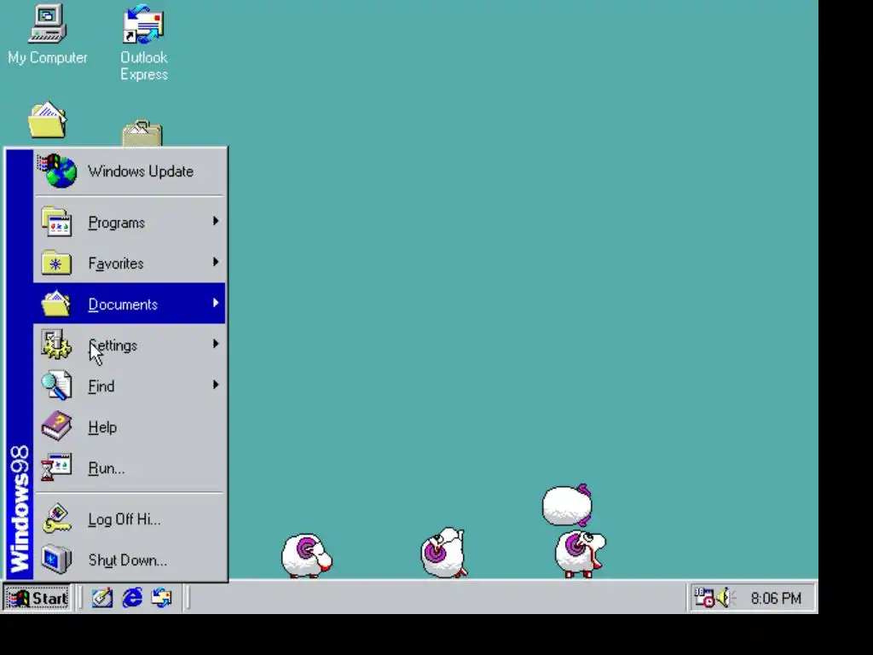Image resolution: width=873 pixels, height=655 pixels.
Task: Click the Favorites star folder icon
Action: 56,263
